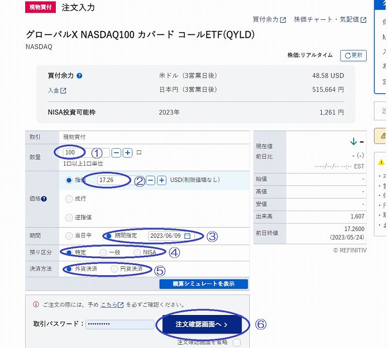The image size is (388, 348).
Task: Click the 48.58 USD buying power value
Action: [x=328, y=76]
